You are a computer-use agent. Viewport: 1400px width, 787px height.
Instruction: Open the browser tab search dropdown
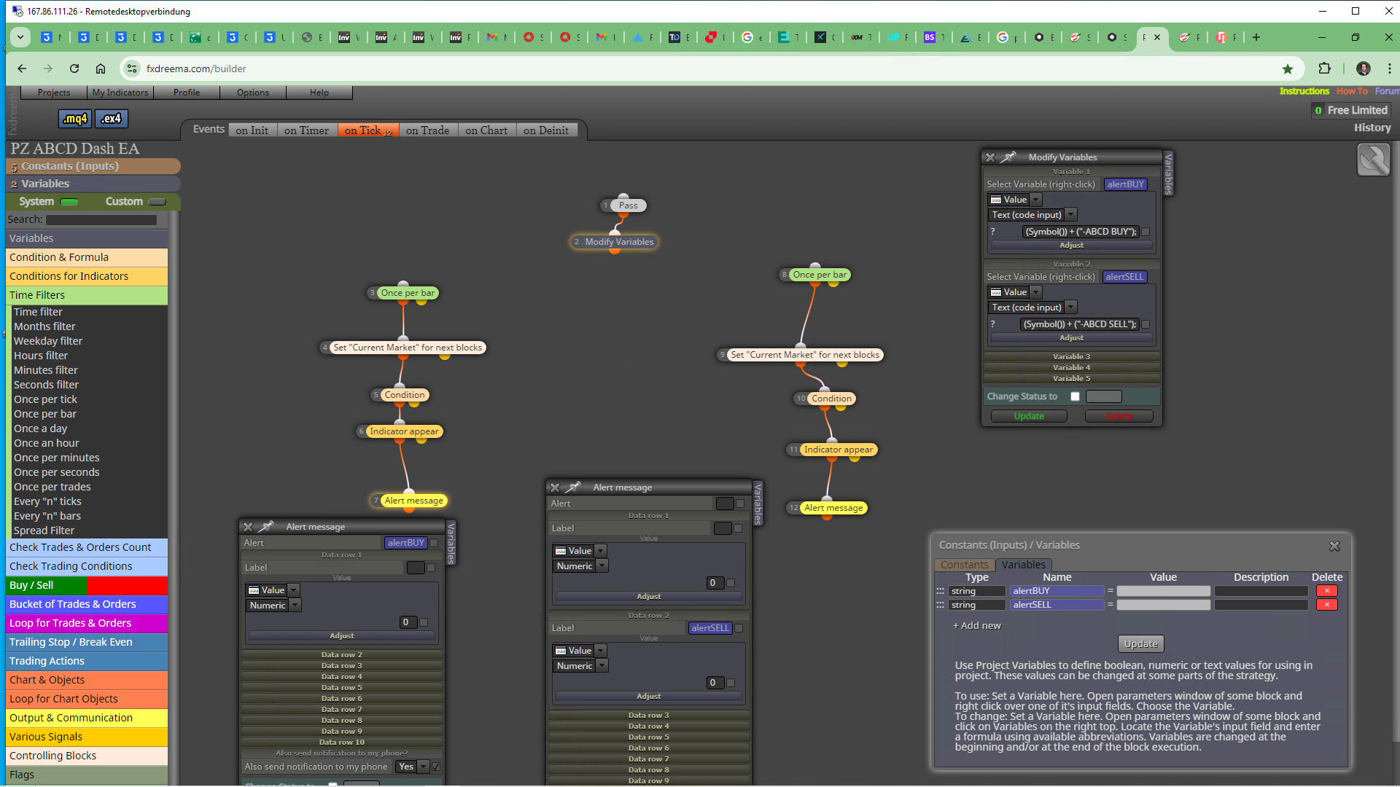(x=20, y=37)
